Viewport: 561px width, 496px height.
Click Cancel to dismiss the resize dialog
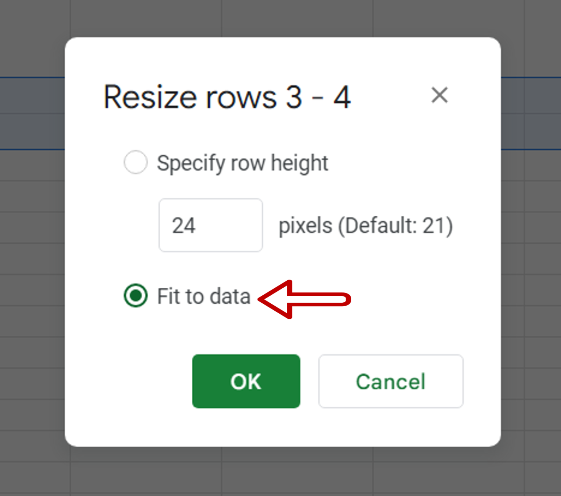pyautogui.click(x=390, y=381)
